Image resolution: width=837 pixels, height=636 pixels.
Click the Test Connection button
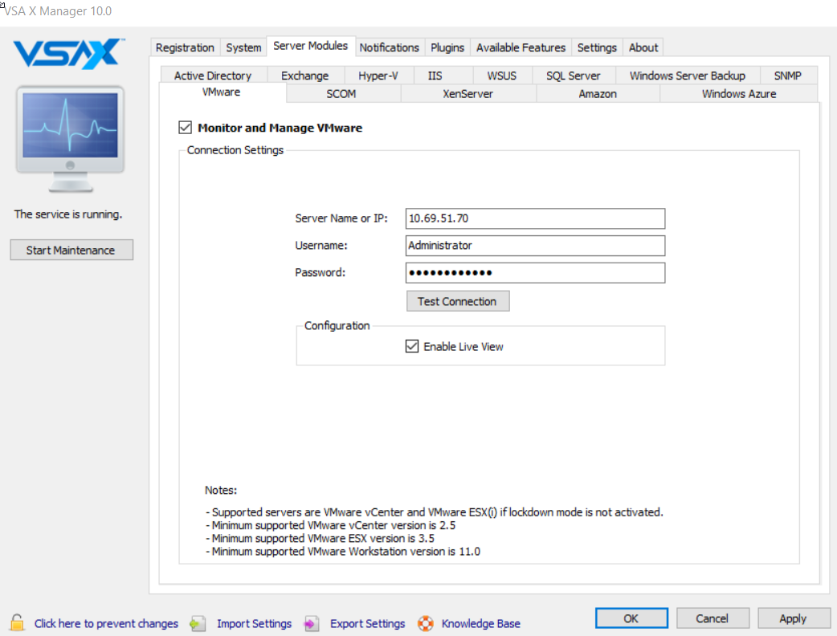[x=458, y=301]
